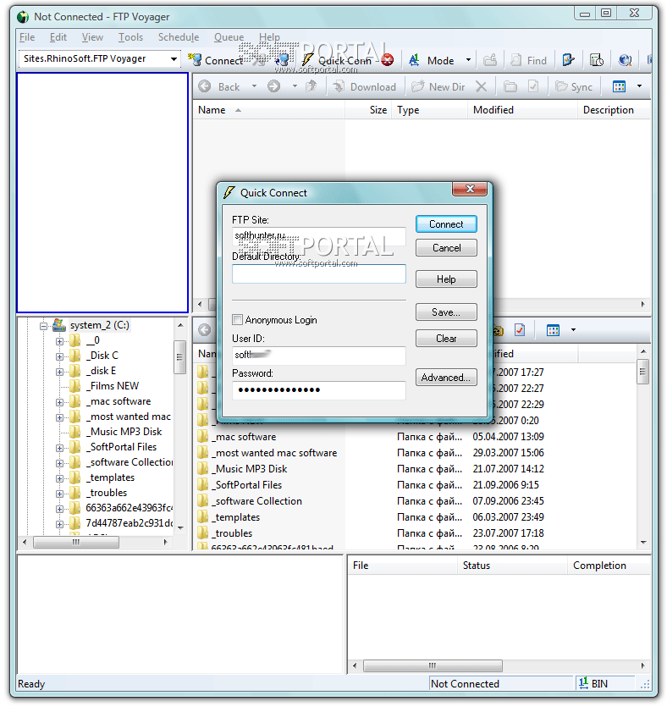The width and height of the screenshot is (667, 712).
Task: Click the red stop/disconnect icon
Action: pyautogui.click(x=388, y=60)
